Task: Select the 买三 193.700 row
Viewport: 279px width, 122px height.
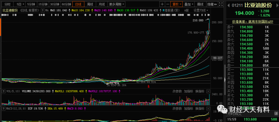Action: 252,78
